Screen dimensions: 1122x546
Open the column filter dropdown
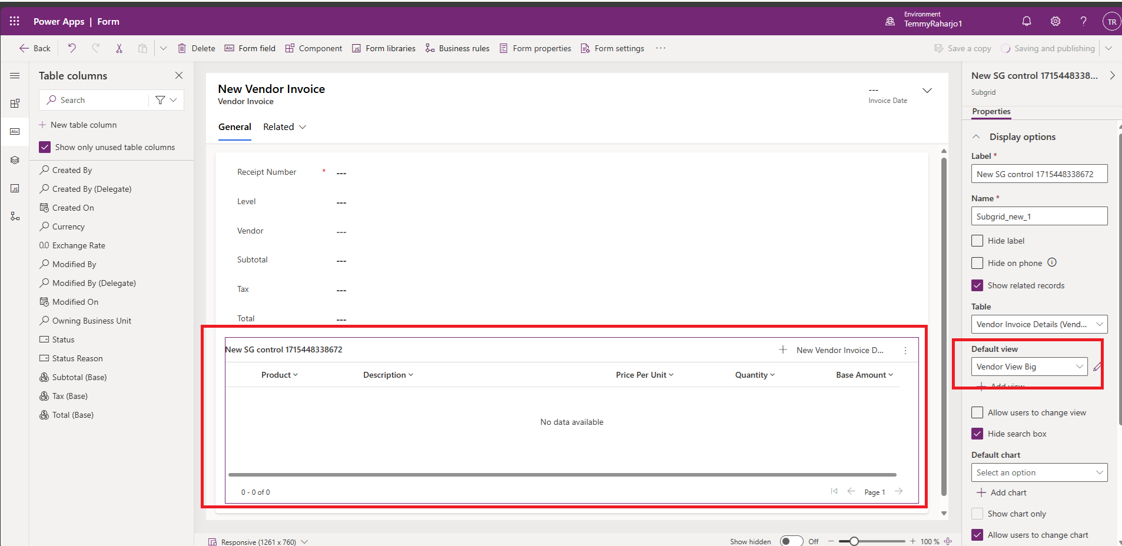(166, 100)
